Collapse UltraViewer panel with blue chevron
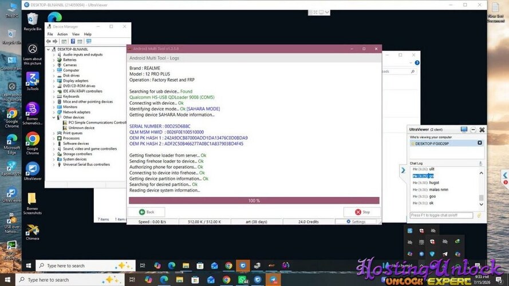This screenshot has height=286, width=509. (403, 170)
